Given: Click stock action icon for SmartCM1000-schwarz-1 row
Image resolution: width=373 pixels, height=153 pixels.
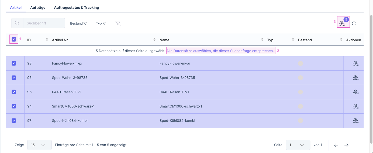Looking at the screenshot, I should 355,106.
